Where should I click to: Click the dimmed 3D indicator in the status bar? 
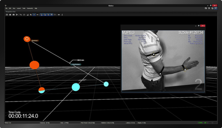pyautogui.click(x=210, y=123)
